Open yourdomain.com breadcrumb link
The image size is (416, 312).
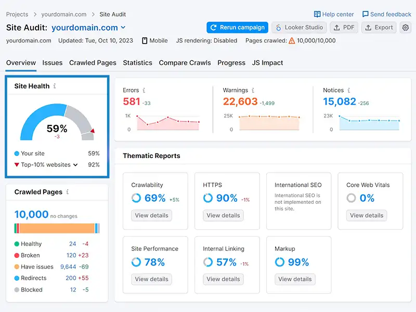[x=63, y=15]
